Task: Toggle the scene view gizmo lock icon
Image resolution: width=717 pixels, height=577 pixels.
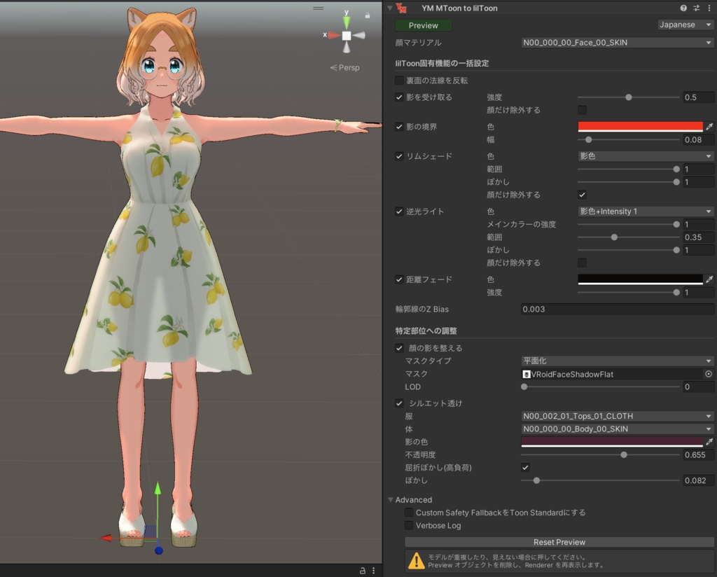Action: [x=367, y=15]
